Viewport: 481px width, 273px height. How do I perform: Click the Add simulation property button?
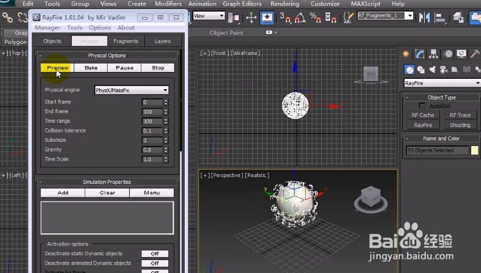63,193
